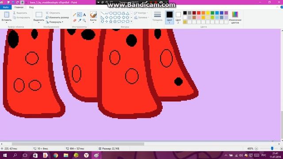
Task: Show hidden system tray icons chevron
Action: coord(226,155)
